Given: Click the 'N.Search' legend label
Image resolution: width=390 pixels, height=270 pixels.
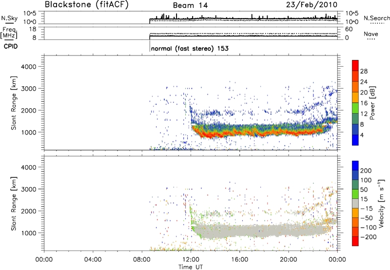Looking at the screenshot, I should [377, 18].
